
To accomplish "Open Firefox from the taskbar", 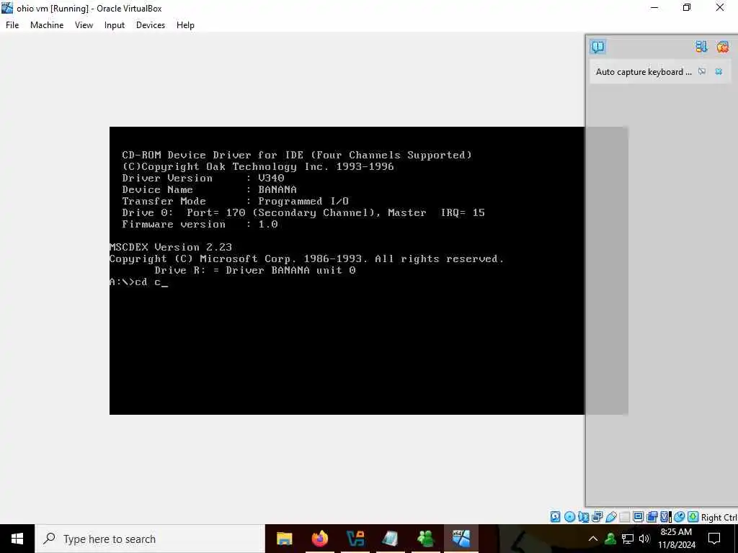I will [x=319, y=539].
